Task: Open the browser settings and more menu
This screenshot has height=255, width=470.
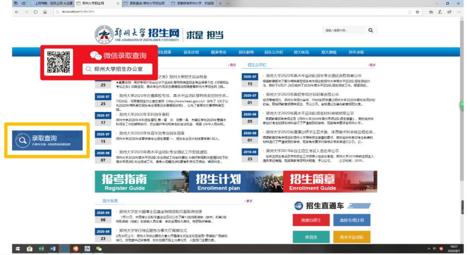Action: coord(459,12)
